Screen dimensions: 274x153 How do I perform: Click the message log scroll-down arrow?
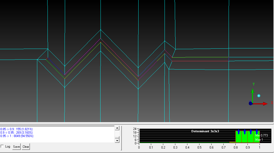tap(117, 140)
